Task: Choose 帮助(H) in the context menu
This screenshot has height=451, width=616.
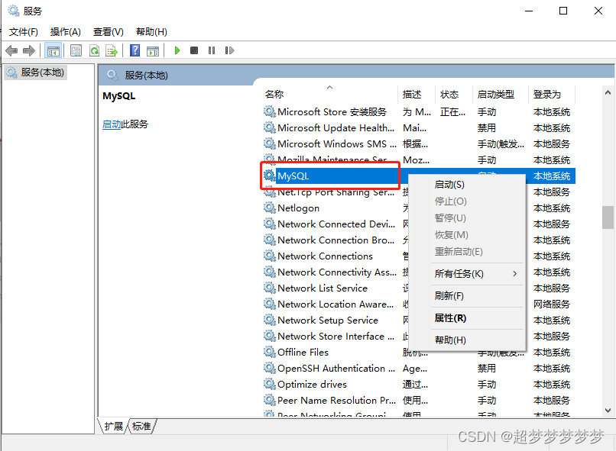Action: (x=467, y=340)
